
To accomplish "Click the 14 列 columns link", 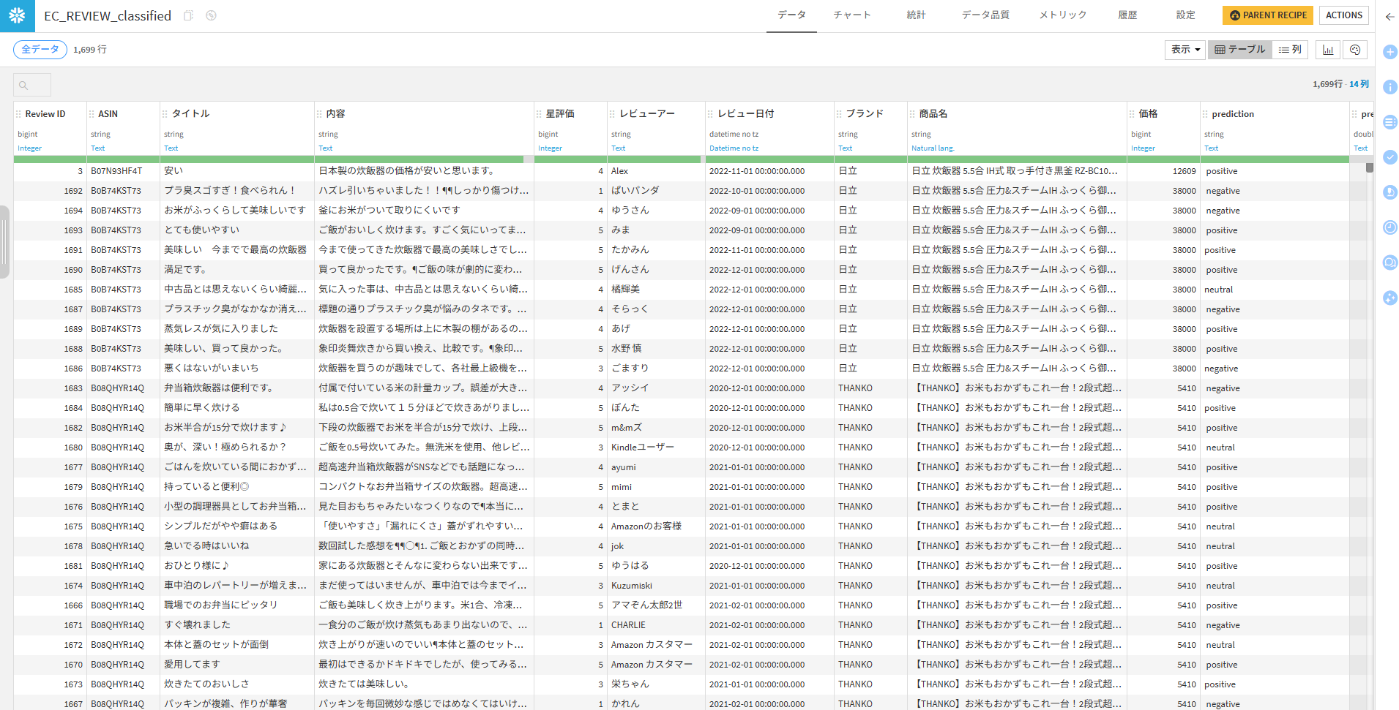I will tap(1359, 84).
